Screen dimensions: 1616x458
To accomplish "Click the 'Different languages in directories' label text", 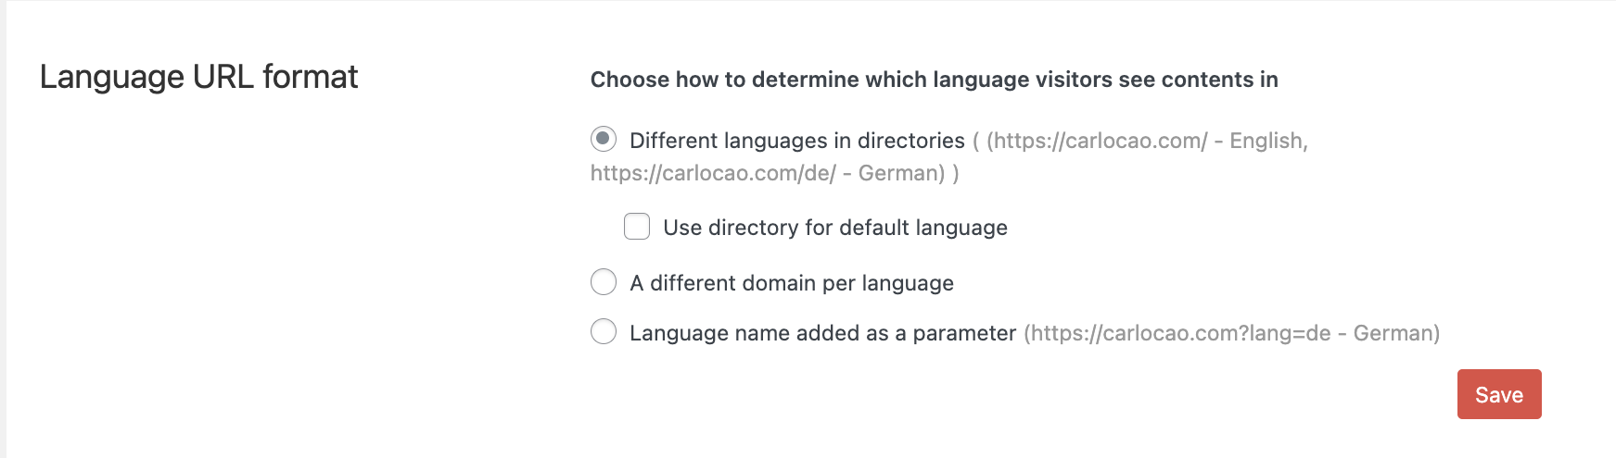I will point(796,141).
